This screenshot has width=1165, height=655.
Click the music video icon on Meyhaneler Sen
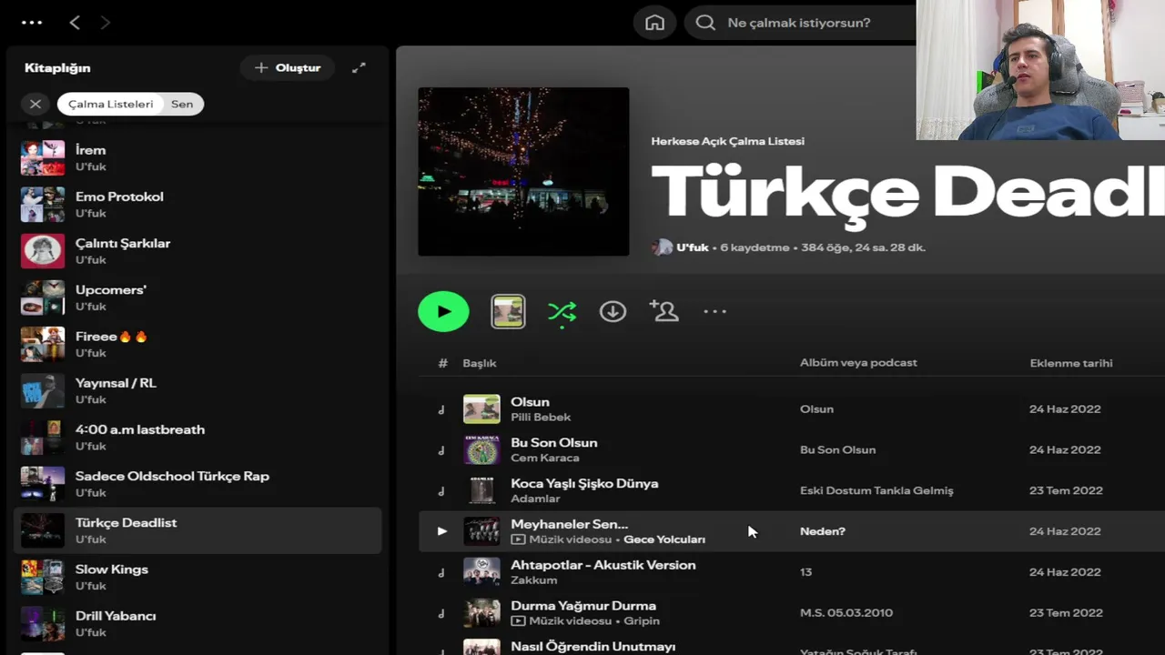518,539
